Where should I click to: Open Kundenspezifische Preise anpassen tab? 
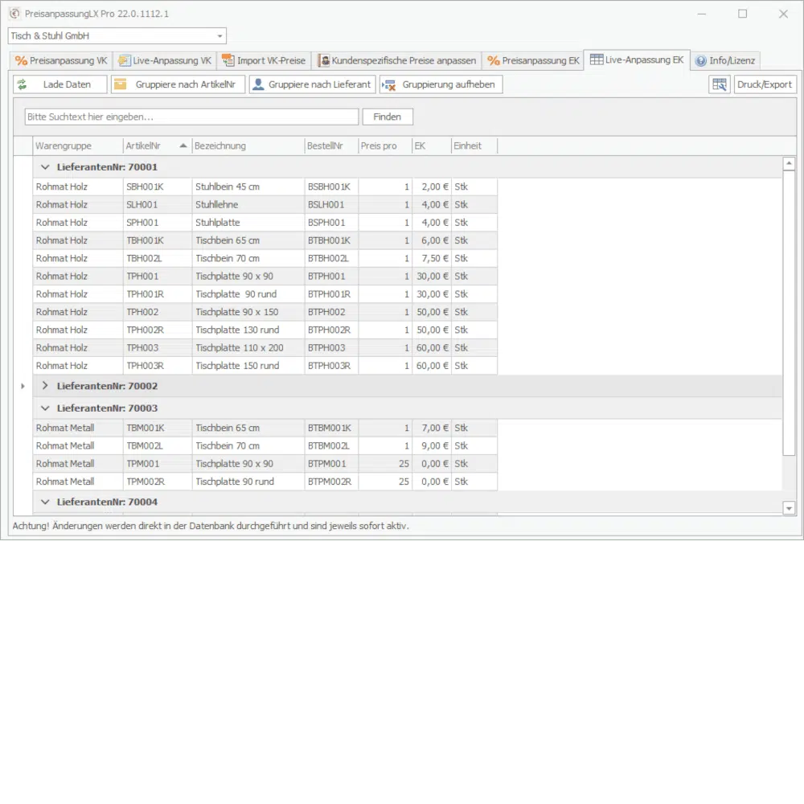pos(397,60)
